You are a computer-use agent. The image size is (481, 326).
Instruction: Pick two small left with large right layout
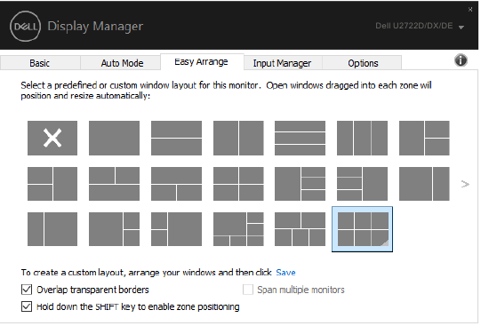pos(176,229)
